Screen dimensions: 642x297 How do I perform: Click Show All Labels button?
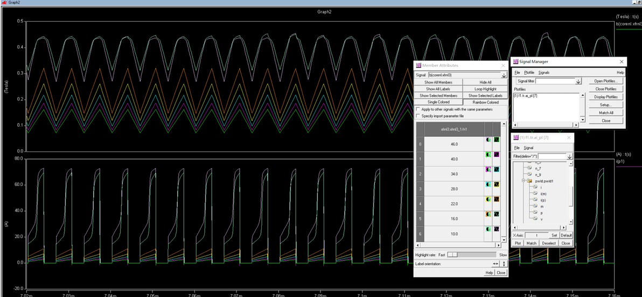[438, 89]
